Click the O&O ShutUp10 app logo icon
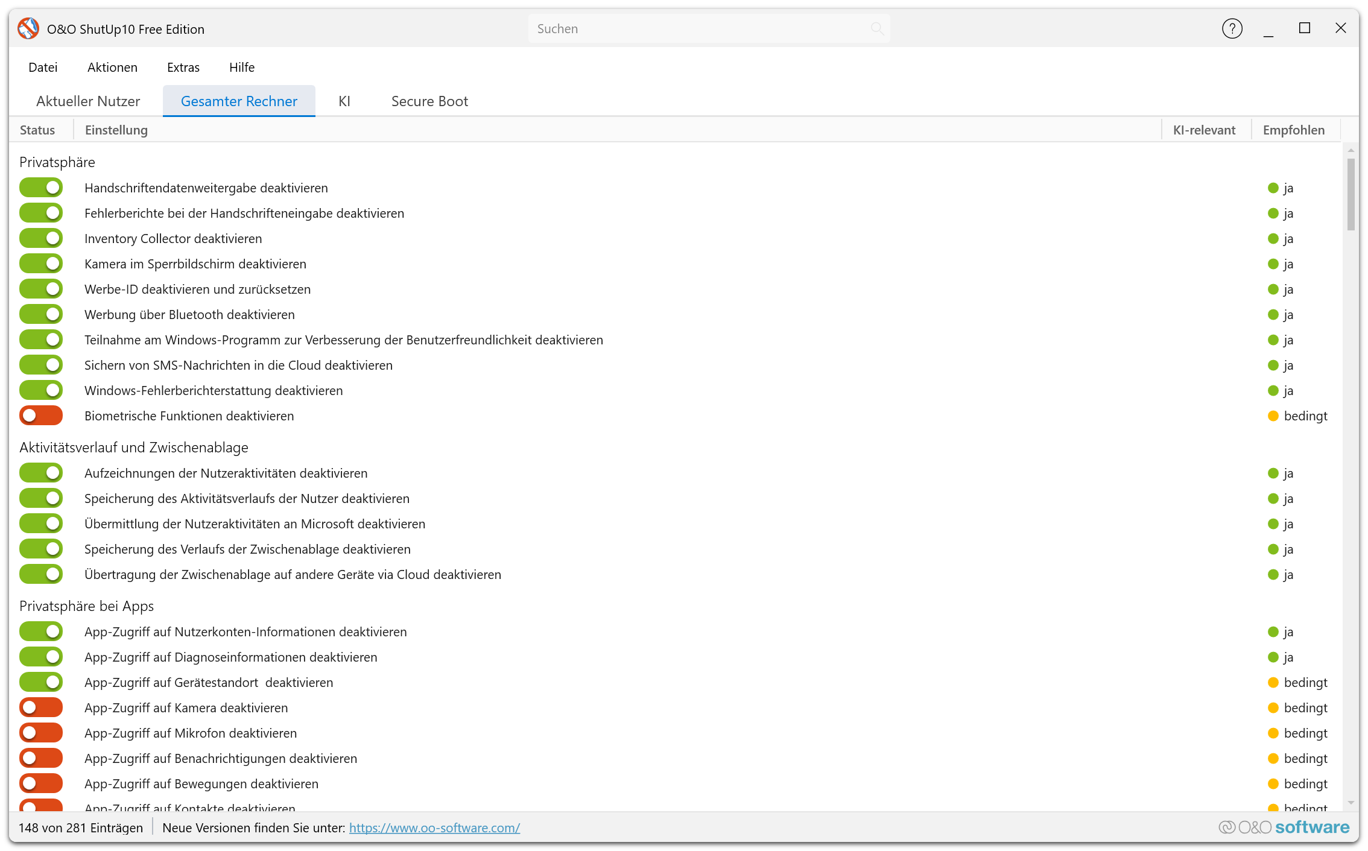The image size is (1368, 851). 28,28
